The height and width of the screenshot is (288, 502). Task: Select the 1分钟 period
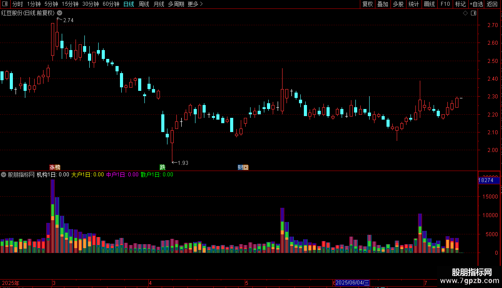(34, 4)
